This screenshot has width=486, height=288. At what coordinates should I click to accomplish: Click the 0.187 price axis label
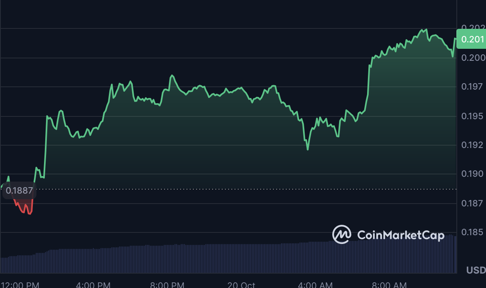[473, 203]
